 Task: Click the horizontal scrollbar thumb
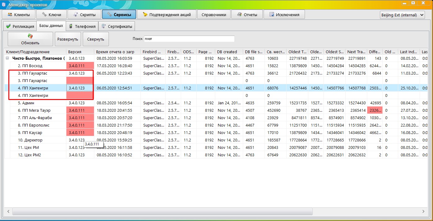(x=162, y=211)
